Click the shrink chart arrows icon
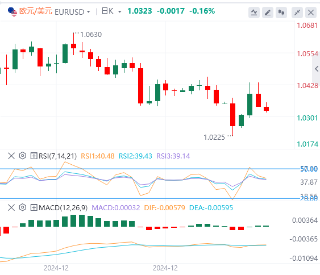 (x=297, y=13)
